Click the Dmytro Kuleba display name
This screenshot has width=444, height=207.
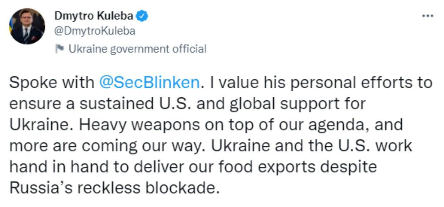(94, 16)
